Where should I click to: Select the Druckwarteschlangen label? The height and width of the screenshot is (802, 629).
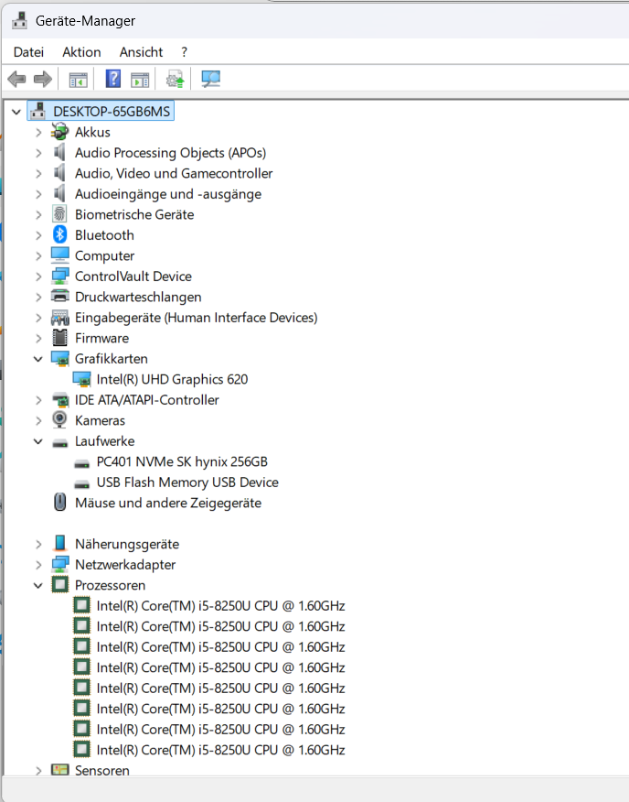coord(138,297)
